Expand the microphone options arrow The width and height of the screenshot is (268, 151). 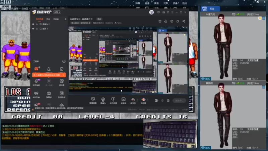pos(137,100)
